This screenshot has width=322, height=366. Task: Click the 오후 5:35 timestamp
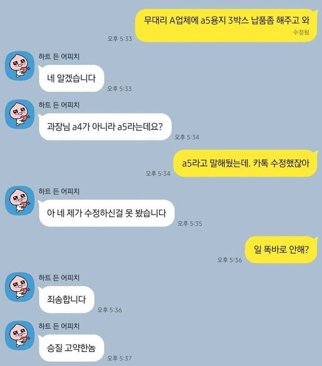[x=190, y=223]
